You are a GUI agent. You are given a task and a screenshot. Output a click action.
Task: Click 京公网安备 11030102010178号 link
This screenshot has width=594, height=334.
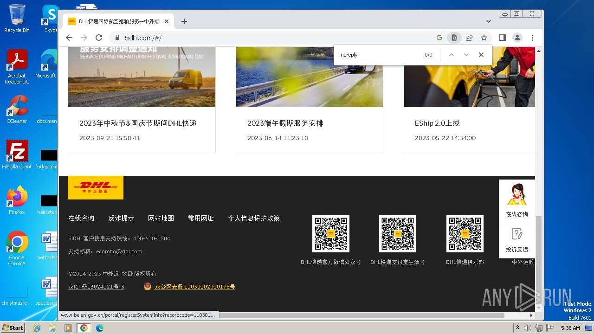[195, 287]
